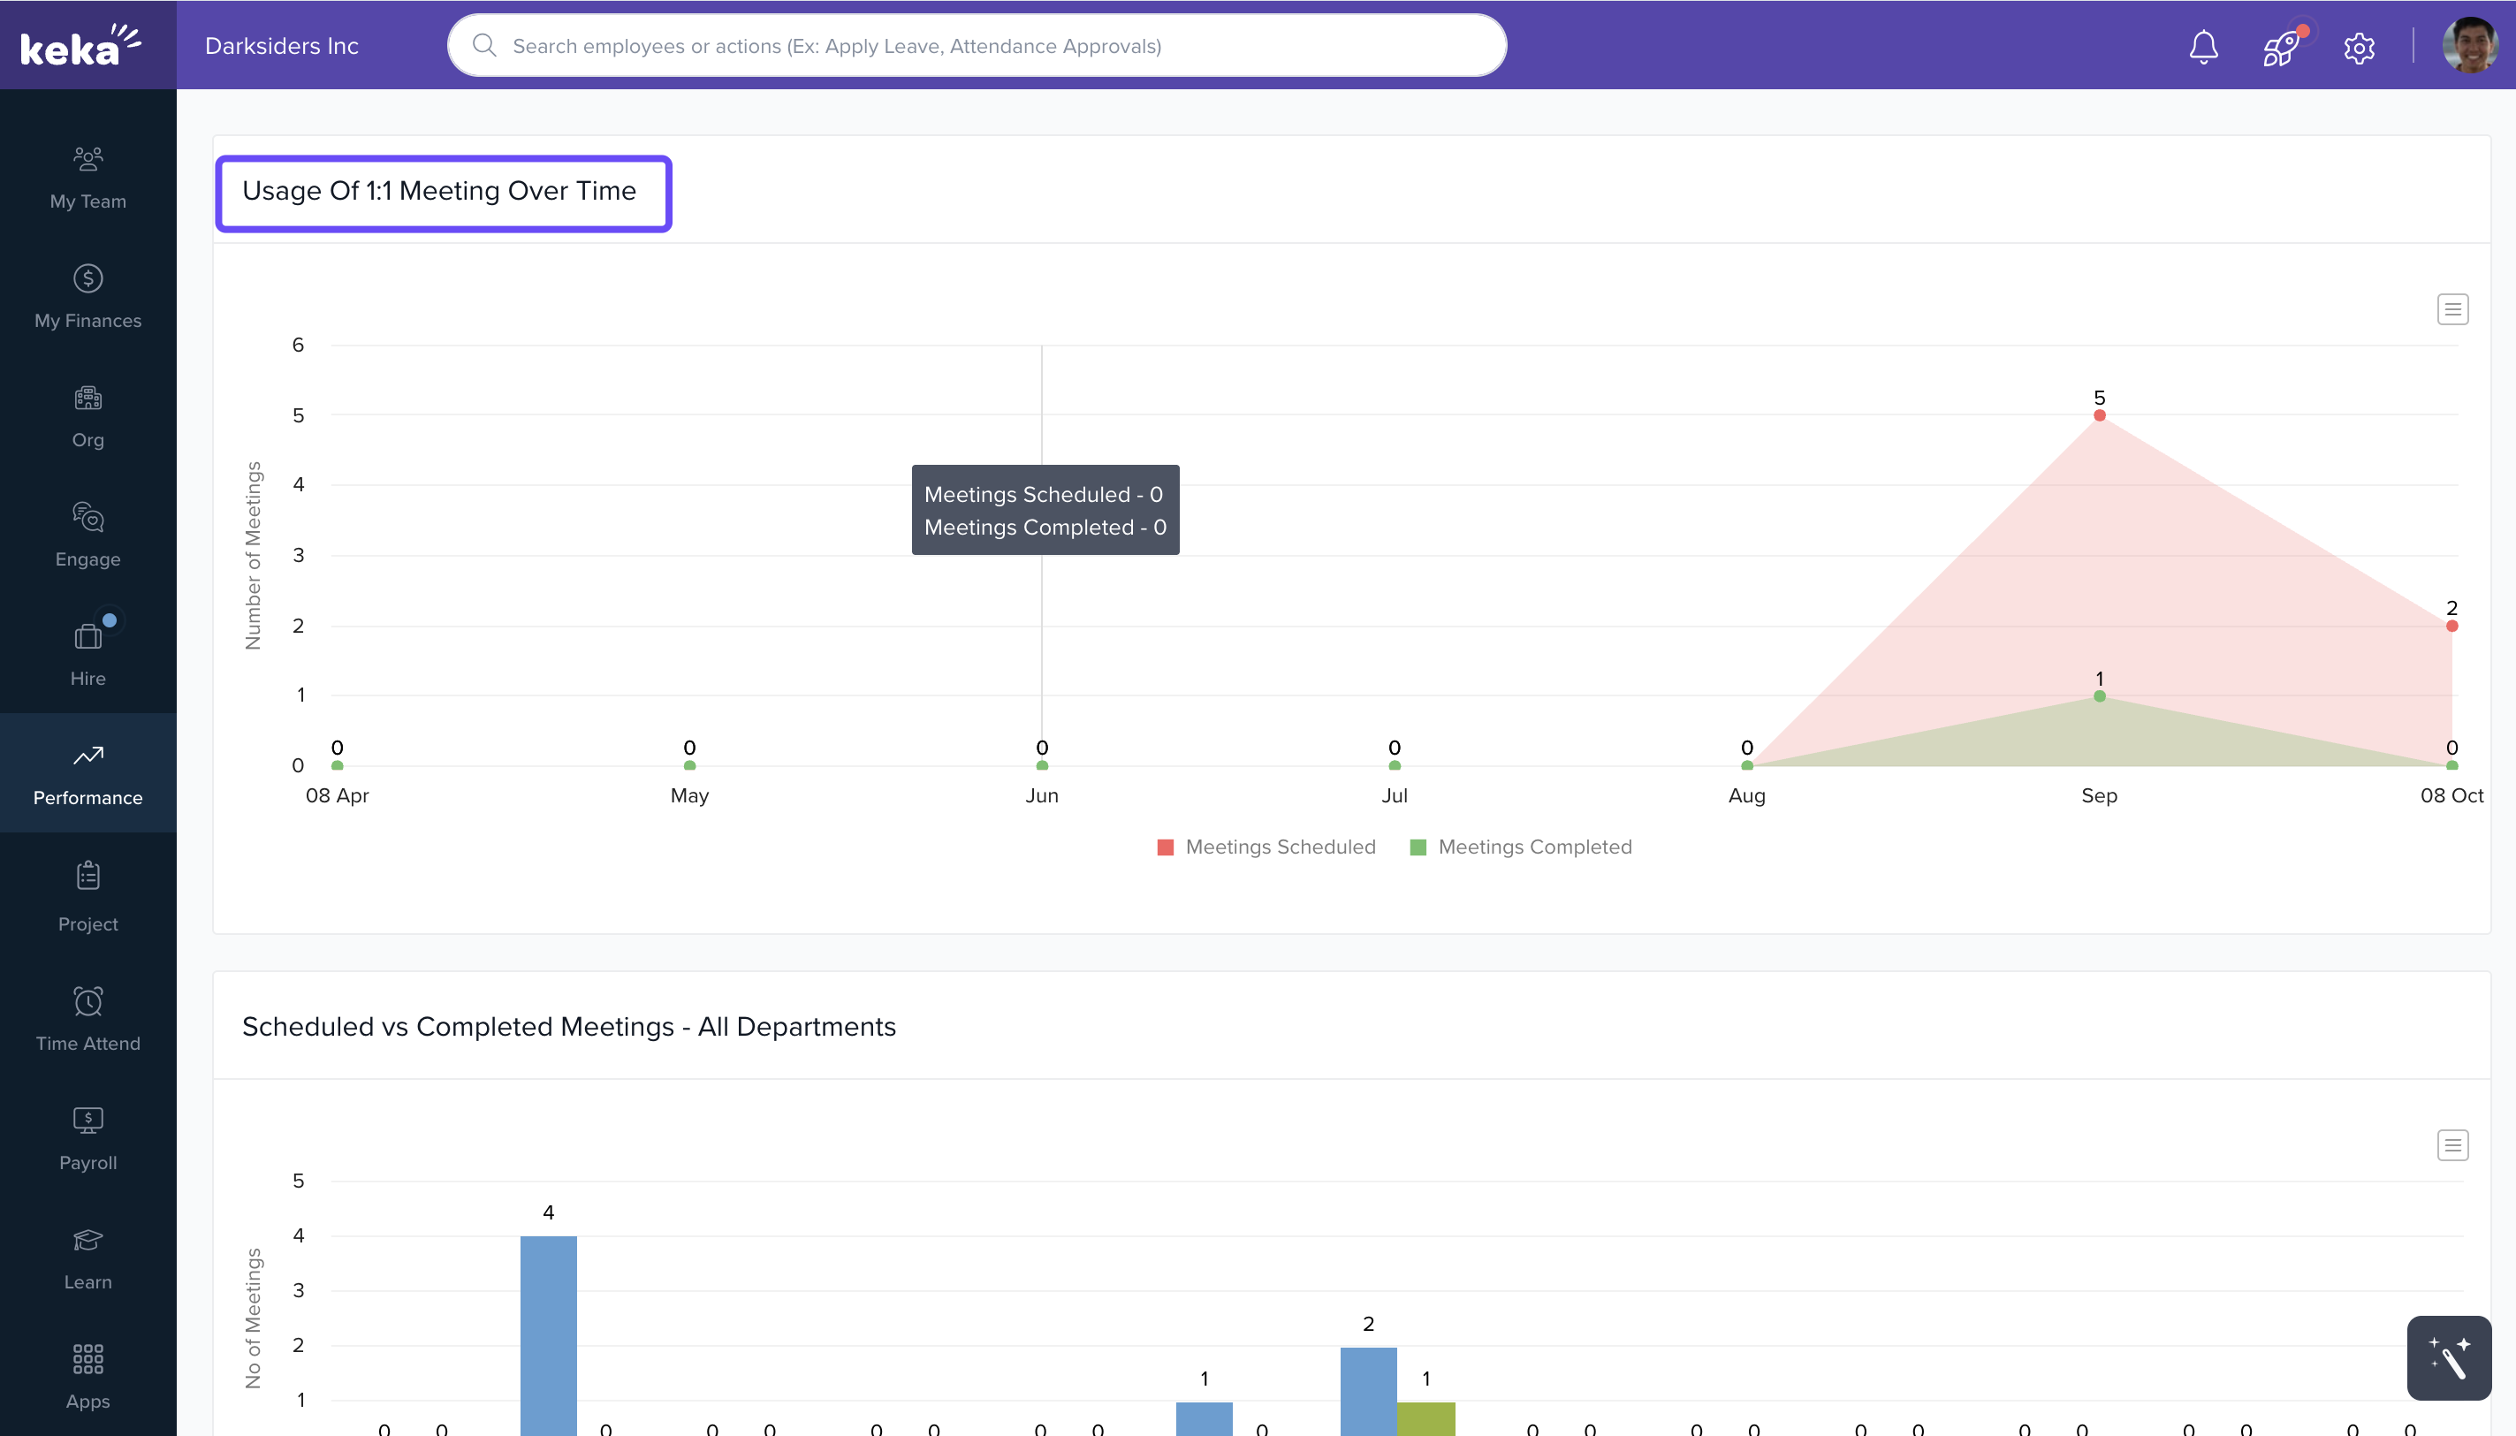This screenshot has height=1436, width=2516.
Task: Open the magic wand assistant button
Action: [x=2448, y=1357]
